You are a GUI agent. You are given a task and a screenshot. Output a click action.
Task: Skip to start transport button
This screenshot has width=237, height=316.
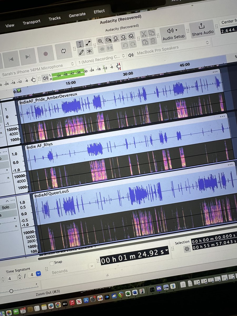tap(11, 59)
